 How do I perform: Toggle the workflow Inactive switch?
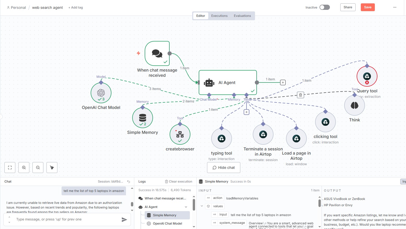(324, 7)
